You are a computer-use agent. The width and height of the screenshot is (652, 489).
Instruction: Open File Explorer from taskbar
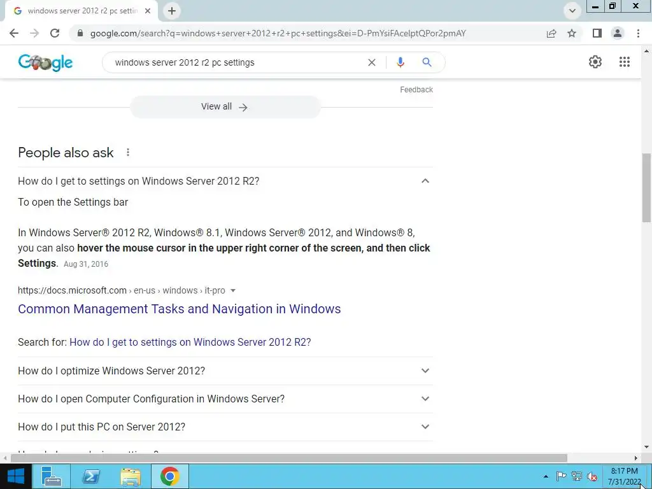(x=131, y=476)
